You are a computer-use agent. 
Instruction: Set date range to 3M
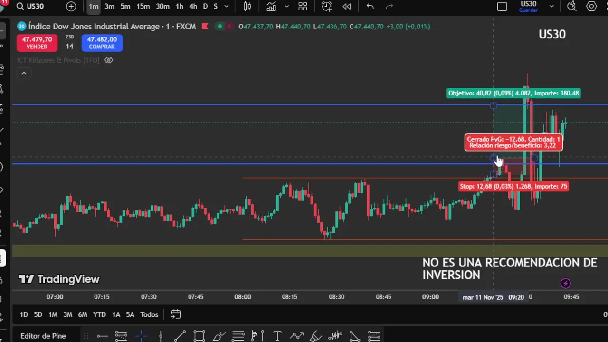pyautogui.click(x=68, y=314)
